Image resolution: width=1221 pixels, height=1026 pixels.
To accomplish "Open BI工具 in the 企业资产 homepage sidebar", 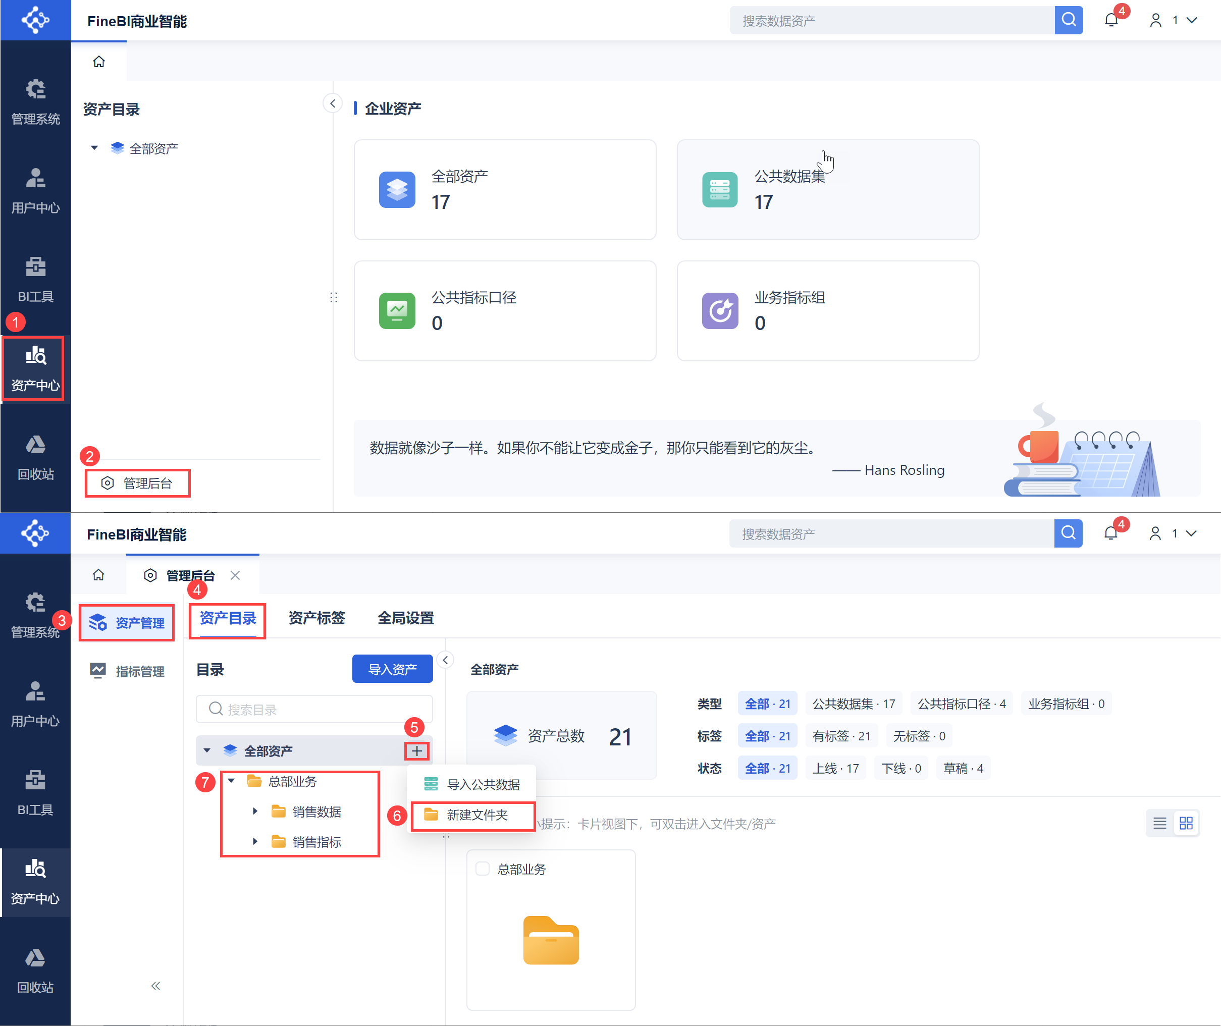I will coord(35,280).
